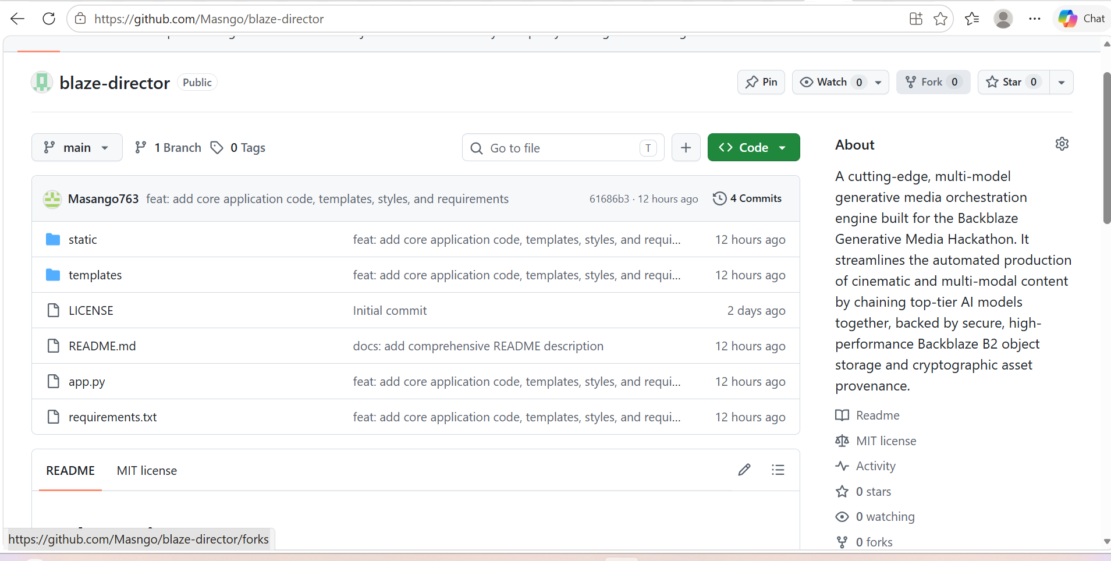Open the Masango763 commit author avatar
Viewport: 1111px width, 561px height.
click(x=52, y=198)
